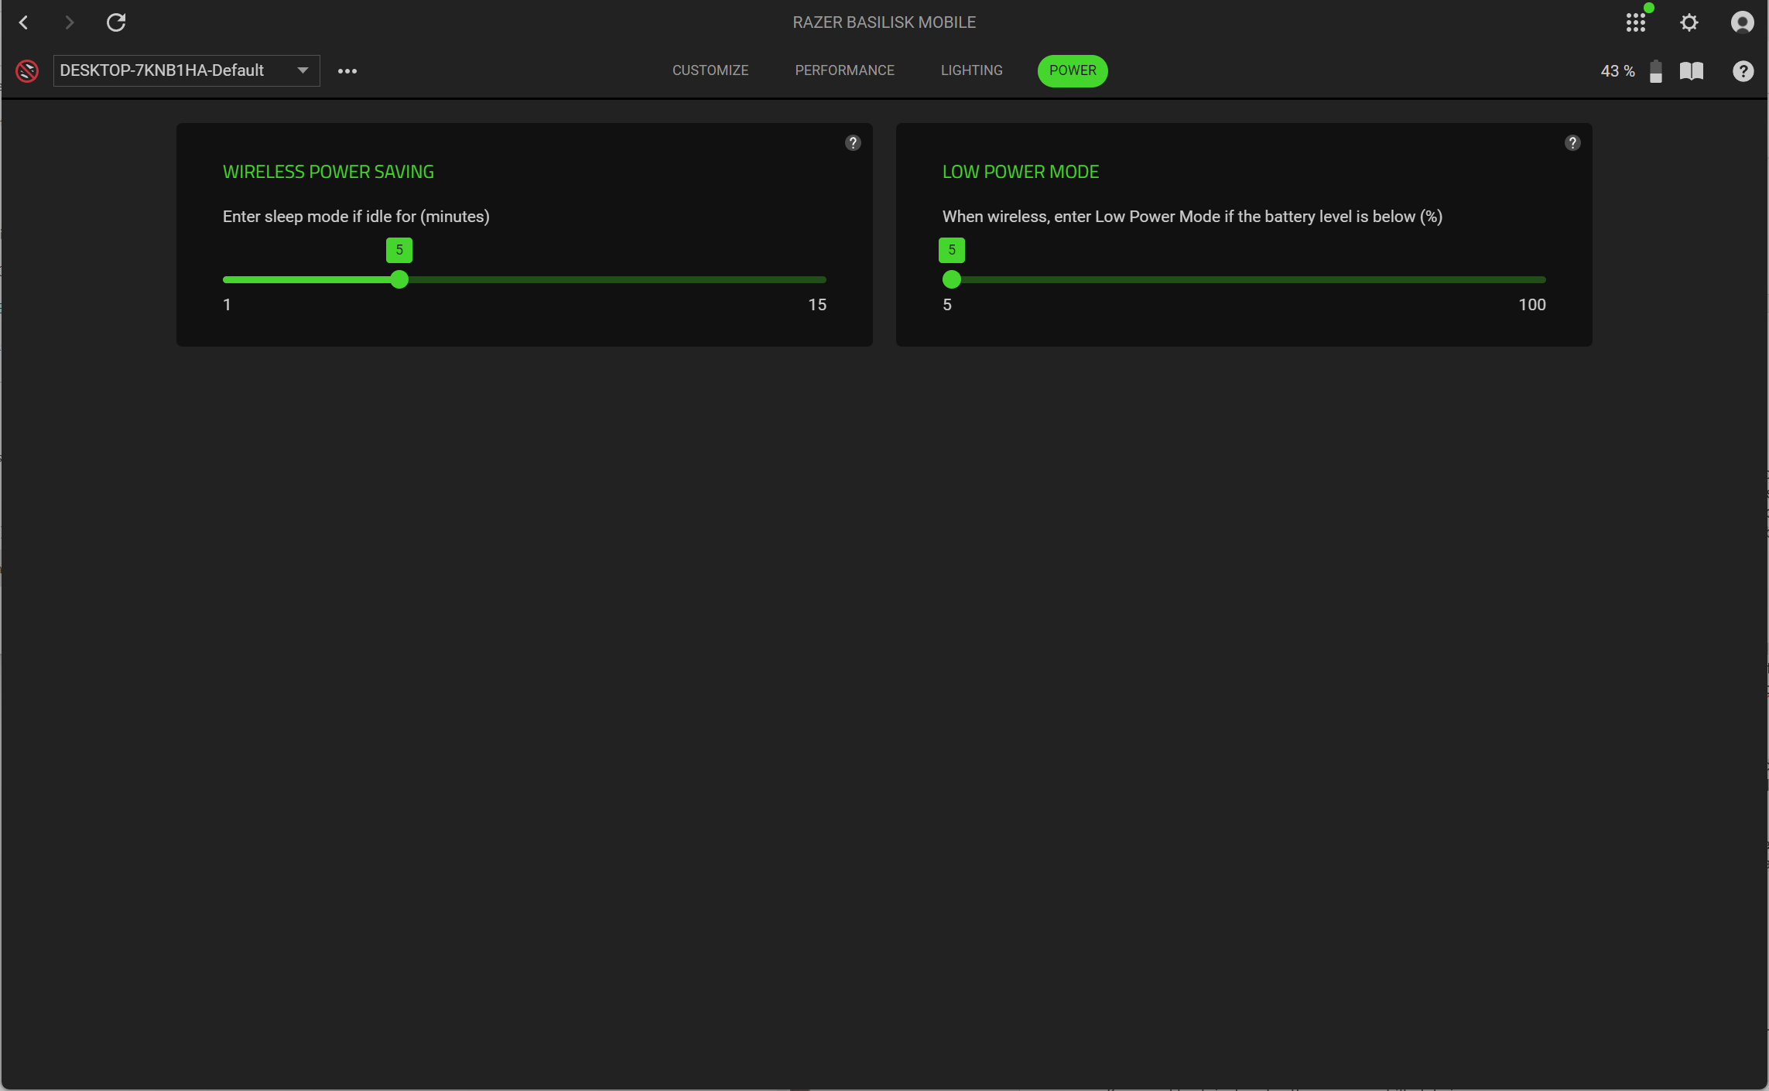Click the LOW POWER MODE heading

tap(1021, 172)
